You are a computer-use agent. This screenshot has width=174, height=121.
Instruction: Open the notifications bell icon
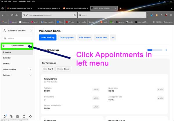click(5, 116)
